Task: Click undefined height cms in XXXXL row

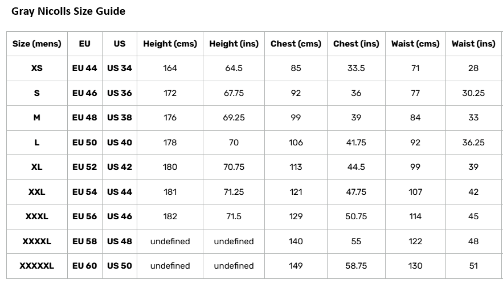Action: click(170, 241)
